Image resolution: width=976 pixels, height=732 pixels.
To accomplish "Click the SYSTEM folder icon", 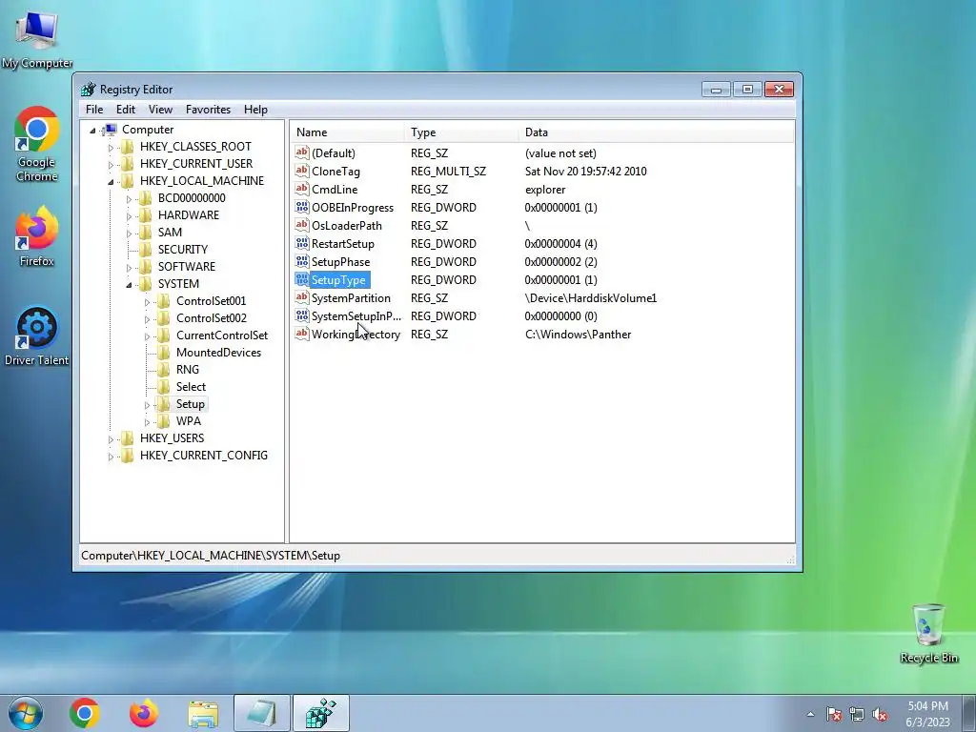I will pyautogui.click(x=145, y=284).
